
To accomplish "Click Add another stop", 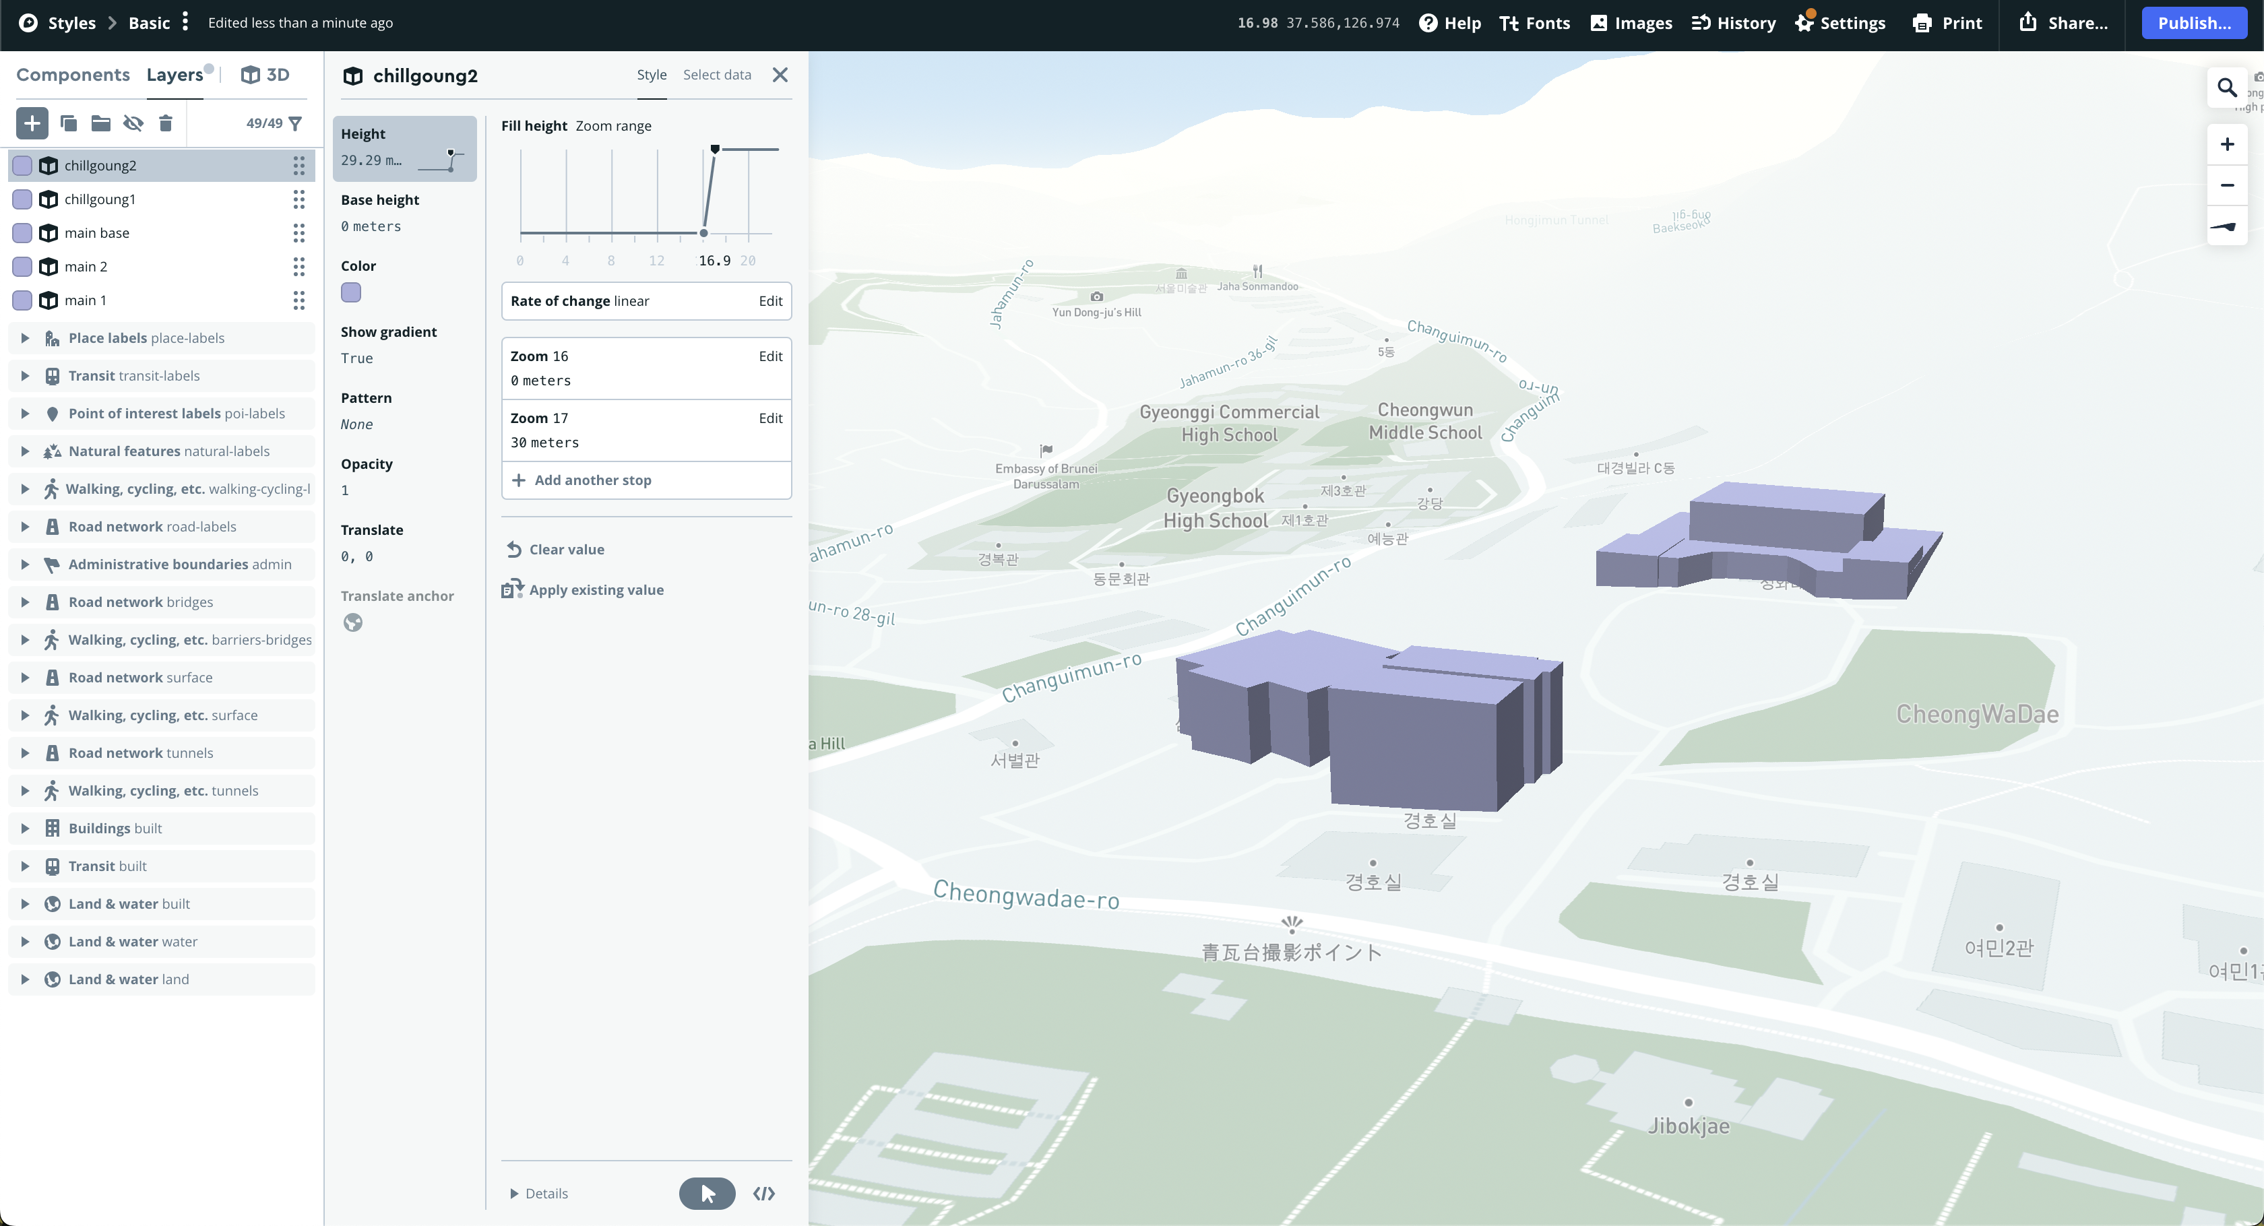I will coord(592,480).
